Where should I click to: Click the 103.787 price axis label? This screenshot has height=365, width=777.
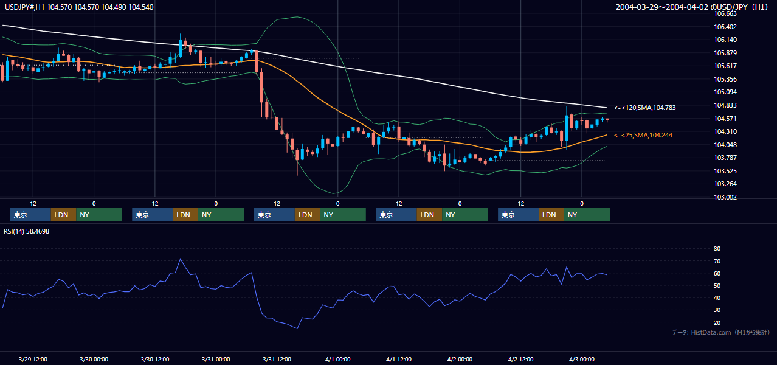(726, 158)
